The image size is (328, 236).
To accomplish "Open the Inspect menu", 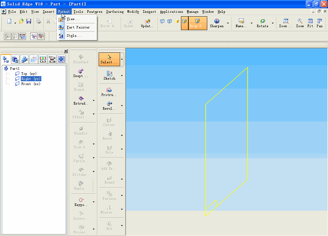I will (149, 12).
